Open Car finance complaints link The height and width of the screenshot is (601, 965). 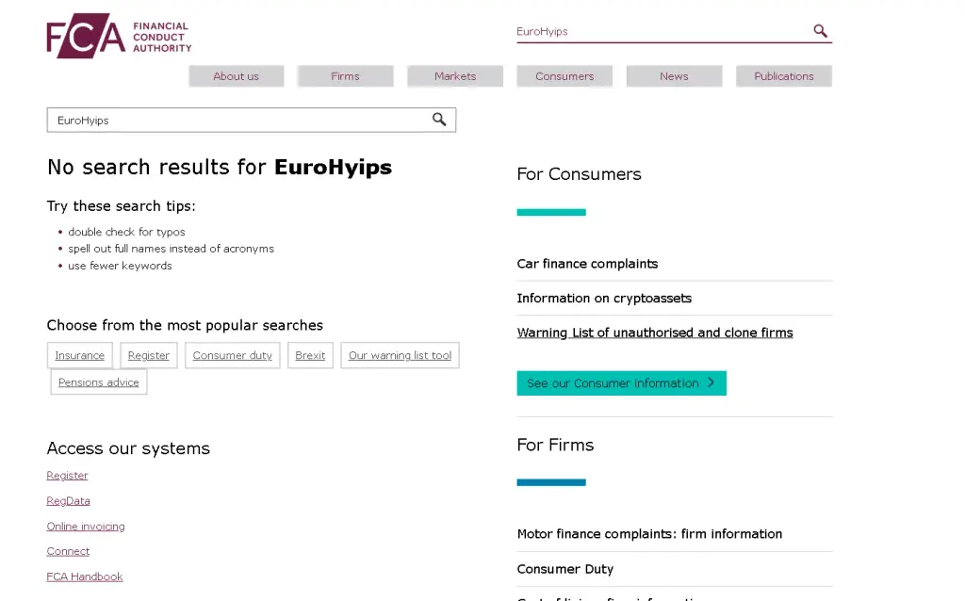point(587,264)
